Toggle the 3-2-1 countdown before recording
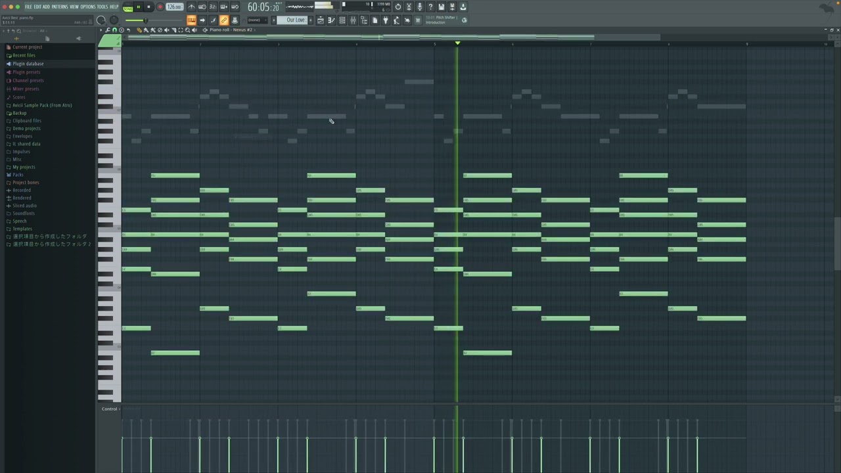The height and width of the screenshot is (473, 841). click(213, 7)
